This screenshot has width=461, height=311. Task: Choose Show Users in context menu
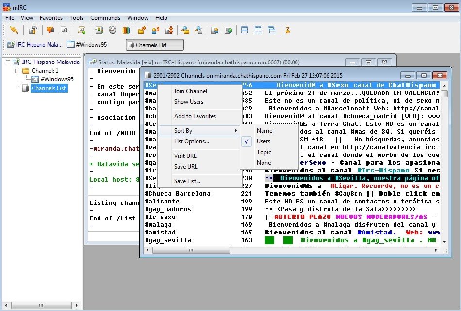tap(199, 102)
